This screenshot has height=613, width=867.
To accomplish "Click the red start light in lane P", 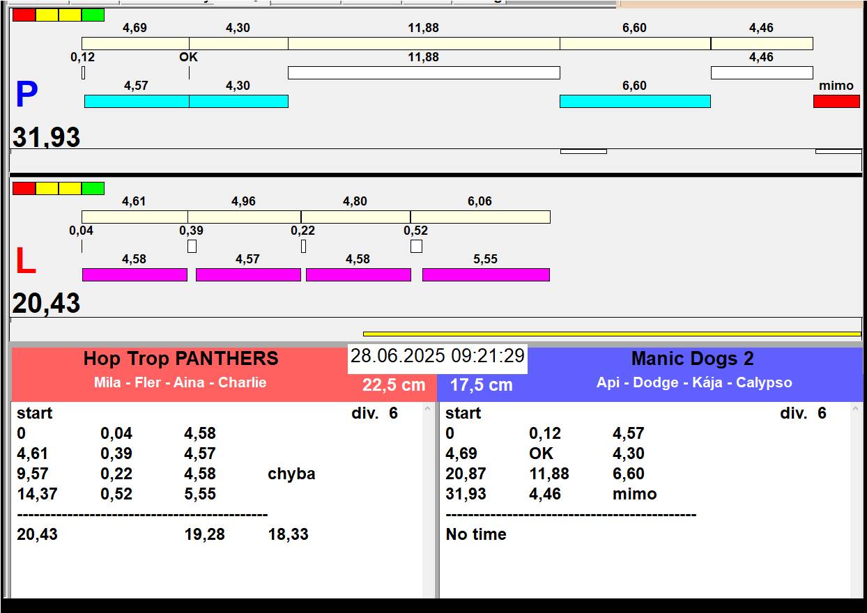I will click(24, 15).
